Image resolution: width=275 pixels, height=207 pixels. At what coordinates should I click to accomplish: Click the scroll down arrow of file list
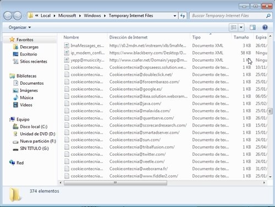pos(270,177)
